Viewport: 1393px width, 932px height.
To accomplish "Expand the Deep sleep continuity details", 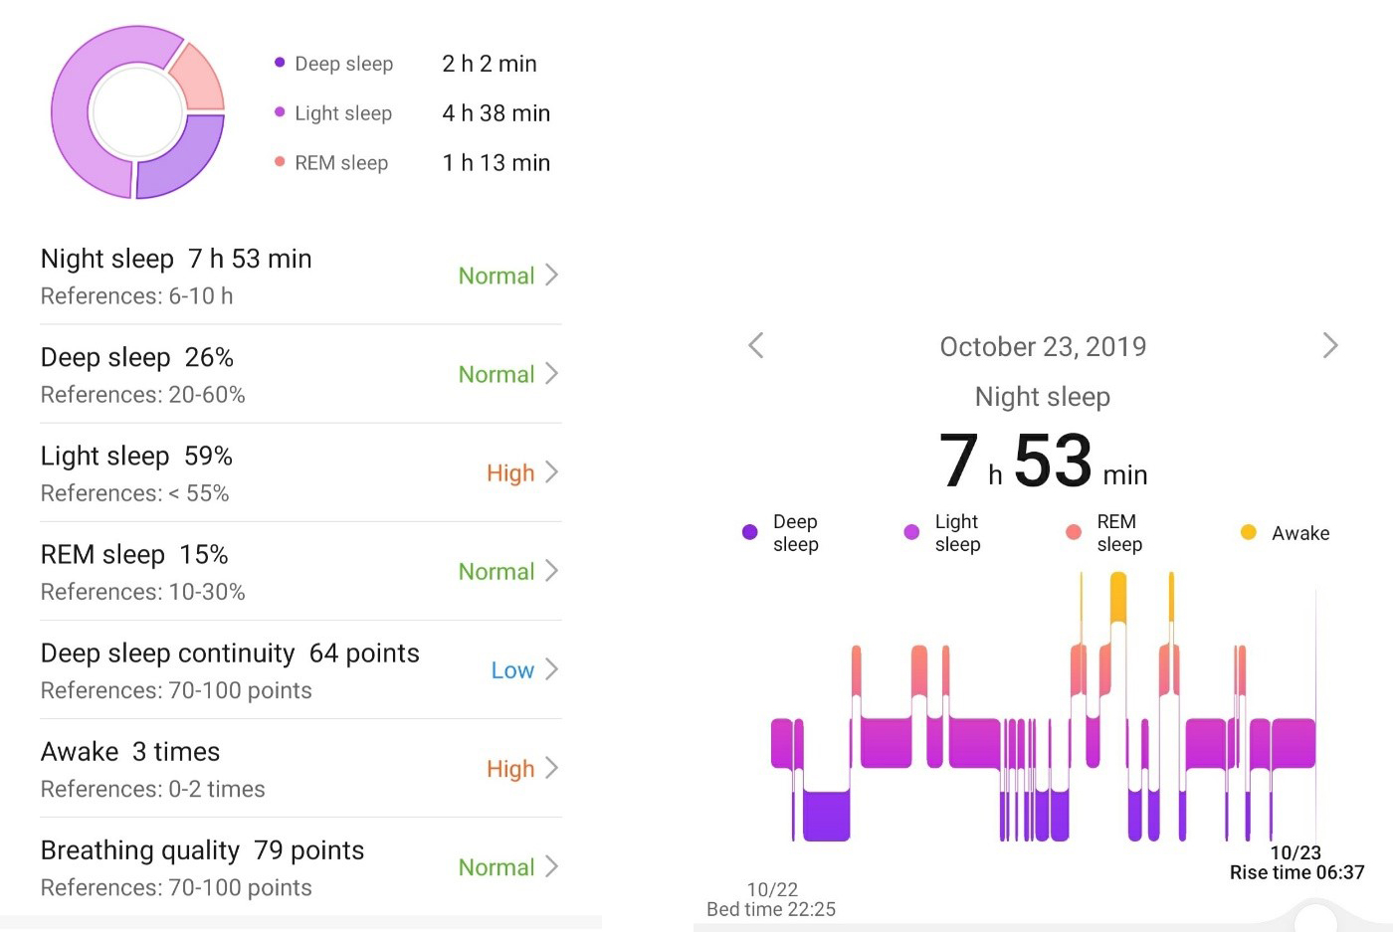I will pyautogui.click(x=553, y=669).
